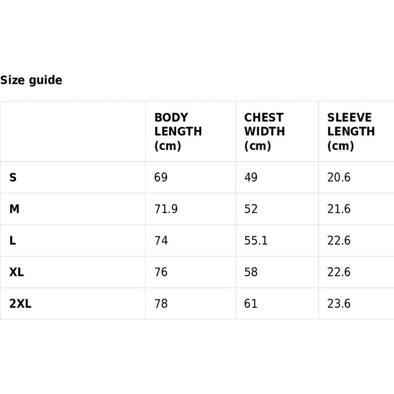
Task: Click the XL size row label
Action: pyautogui.click(x=17, y=272)
